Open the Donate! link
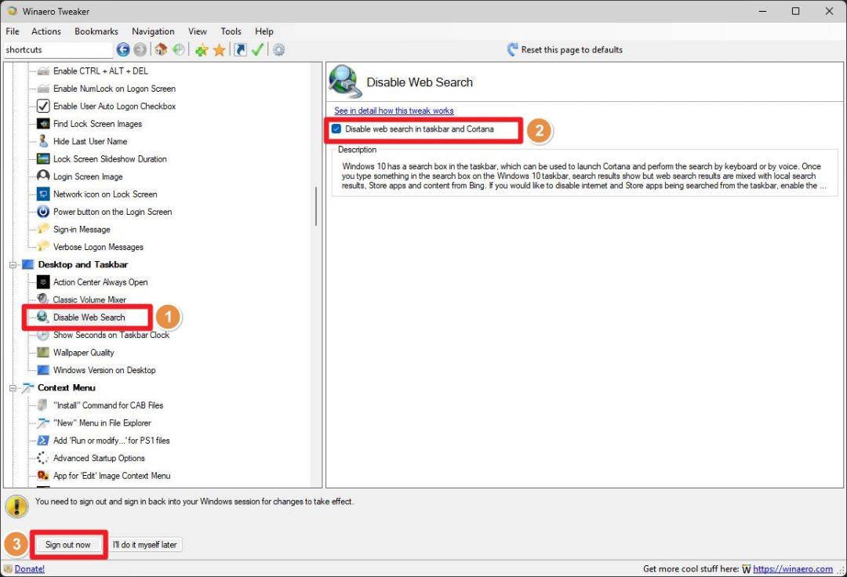Viewport: 847px width, 577px height. pyautogui.click(x=30, y=569)
